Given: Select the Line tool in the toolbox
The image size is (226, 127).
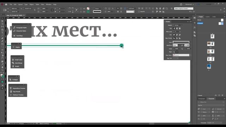Looking at the screenshot, I should pyautogui.click(x=2, y=35).
